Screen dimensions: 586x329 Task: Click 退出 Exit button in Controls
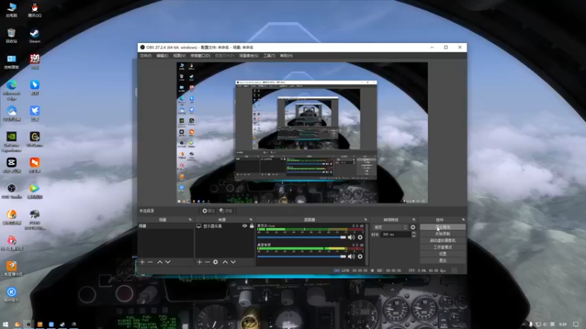[x=443, y=261]
